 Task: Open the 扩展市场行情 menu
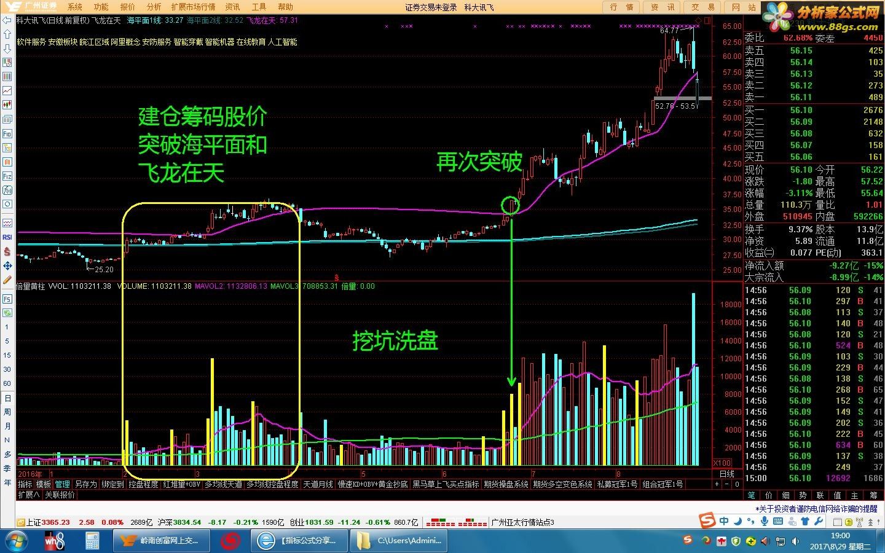[194, 7]
